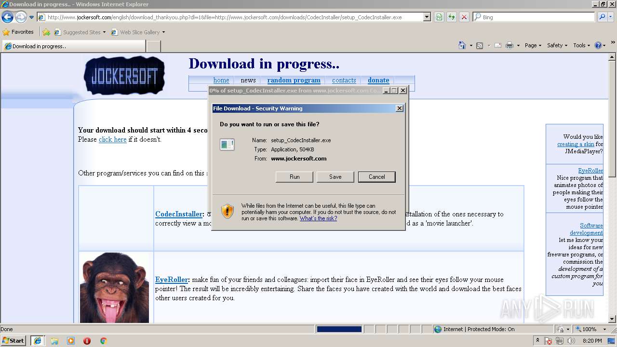Click Internet Explorer taskbar icon
This screenshot has width=617, height=347.
[38, 341]
